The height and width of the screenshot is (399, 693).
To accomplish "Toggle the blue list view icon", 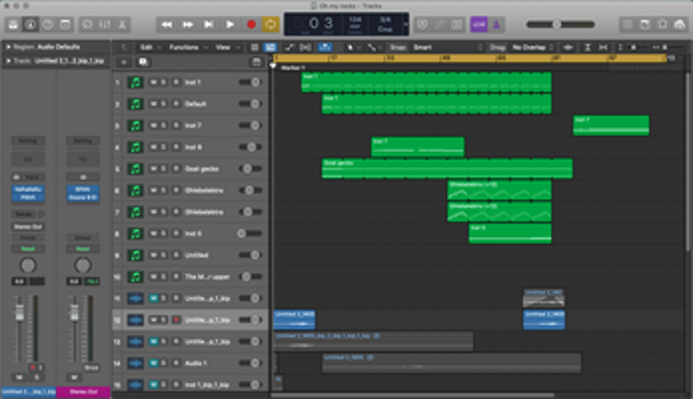I will (270, 47).
